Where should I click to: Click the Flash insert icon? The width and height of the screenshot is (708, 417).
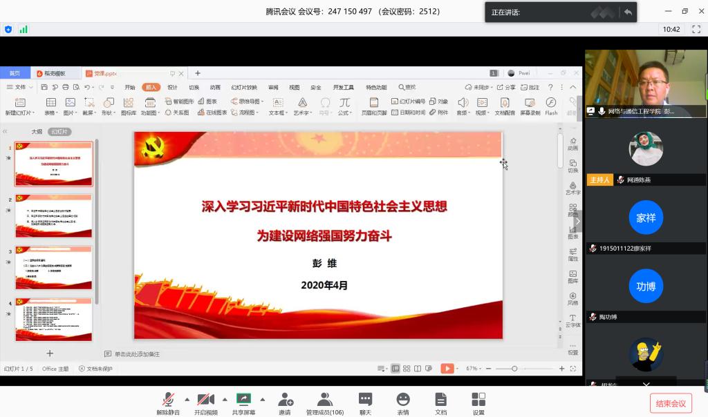551,102
